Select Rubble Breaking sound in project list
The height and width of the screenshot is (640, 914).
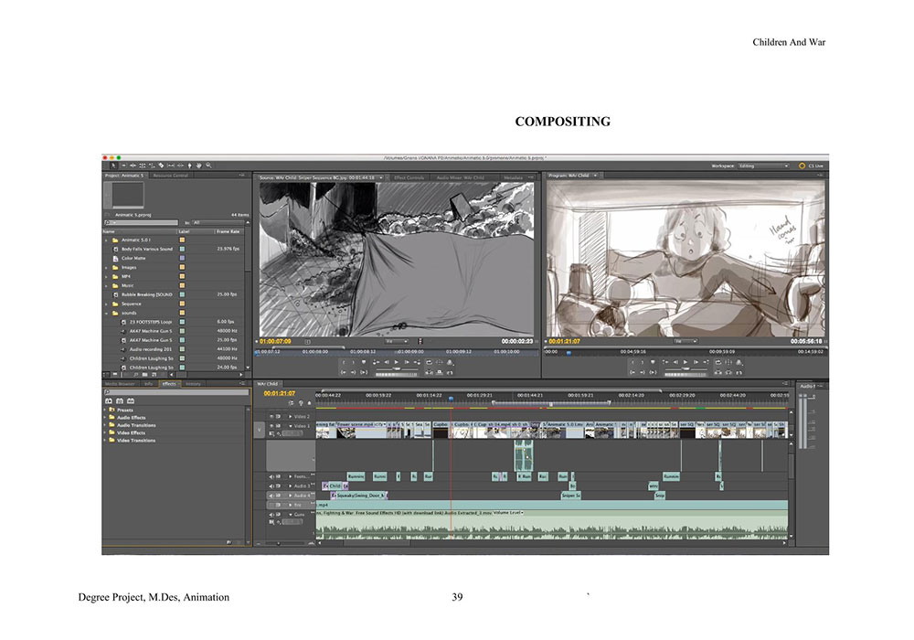click(x=146, y=294)
